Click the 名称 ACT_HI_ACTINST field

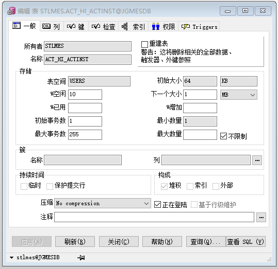point(88,60)
